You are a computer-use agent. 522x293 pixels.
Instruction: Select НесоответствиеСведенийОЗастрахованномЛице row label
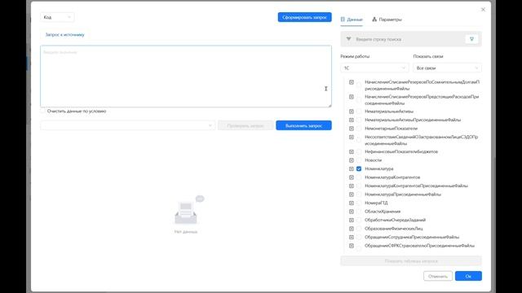click(422, 140)
